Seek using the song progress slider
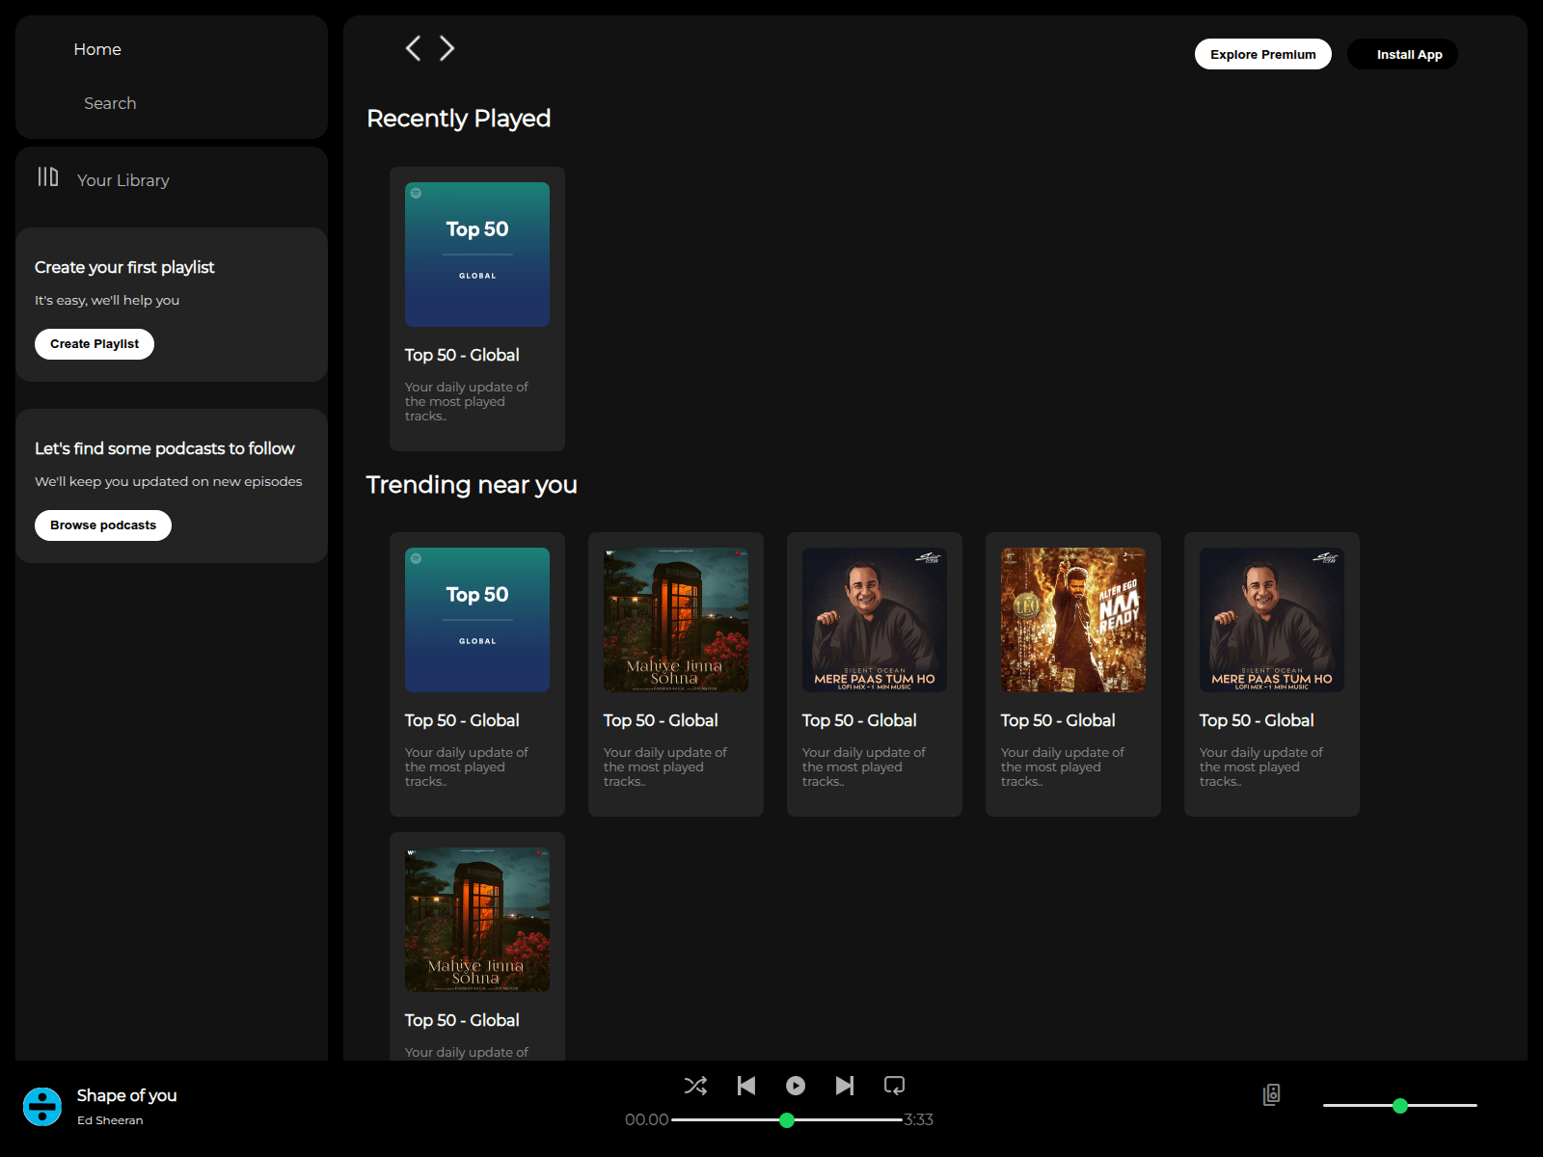Image resolution: width=1543 pixels, height=1157 pixels. point(787,1119)
